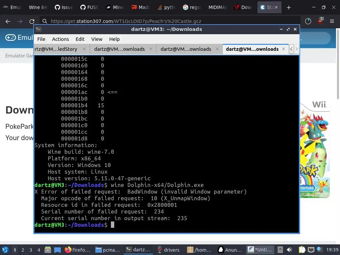Screen dimensions: 340x255
Task: Open the LXQt start menu
Action: [5, 250]
